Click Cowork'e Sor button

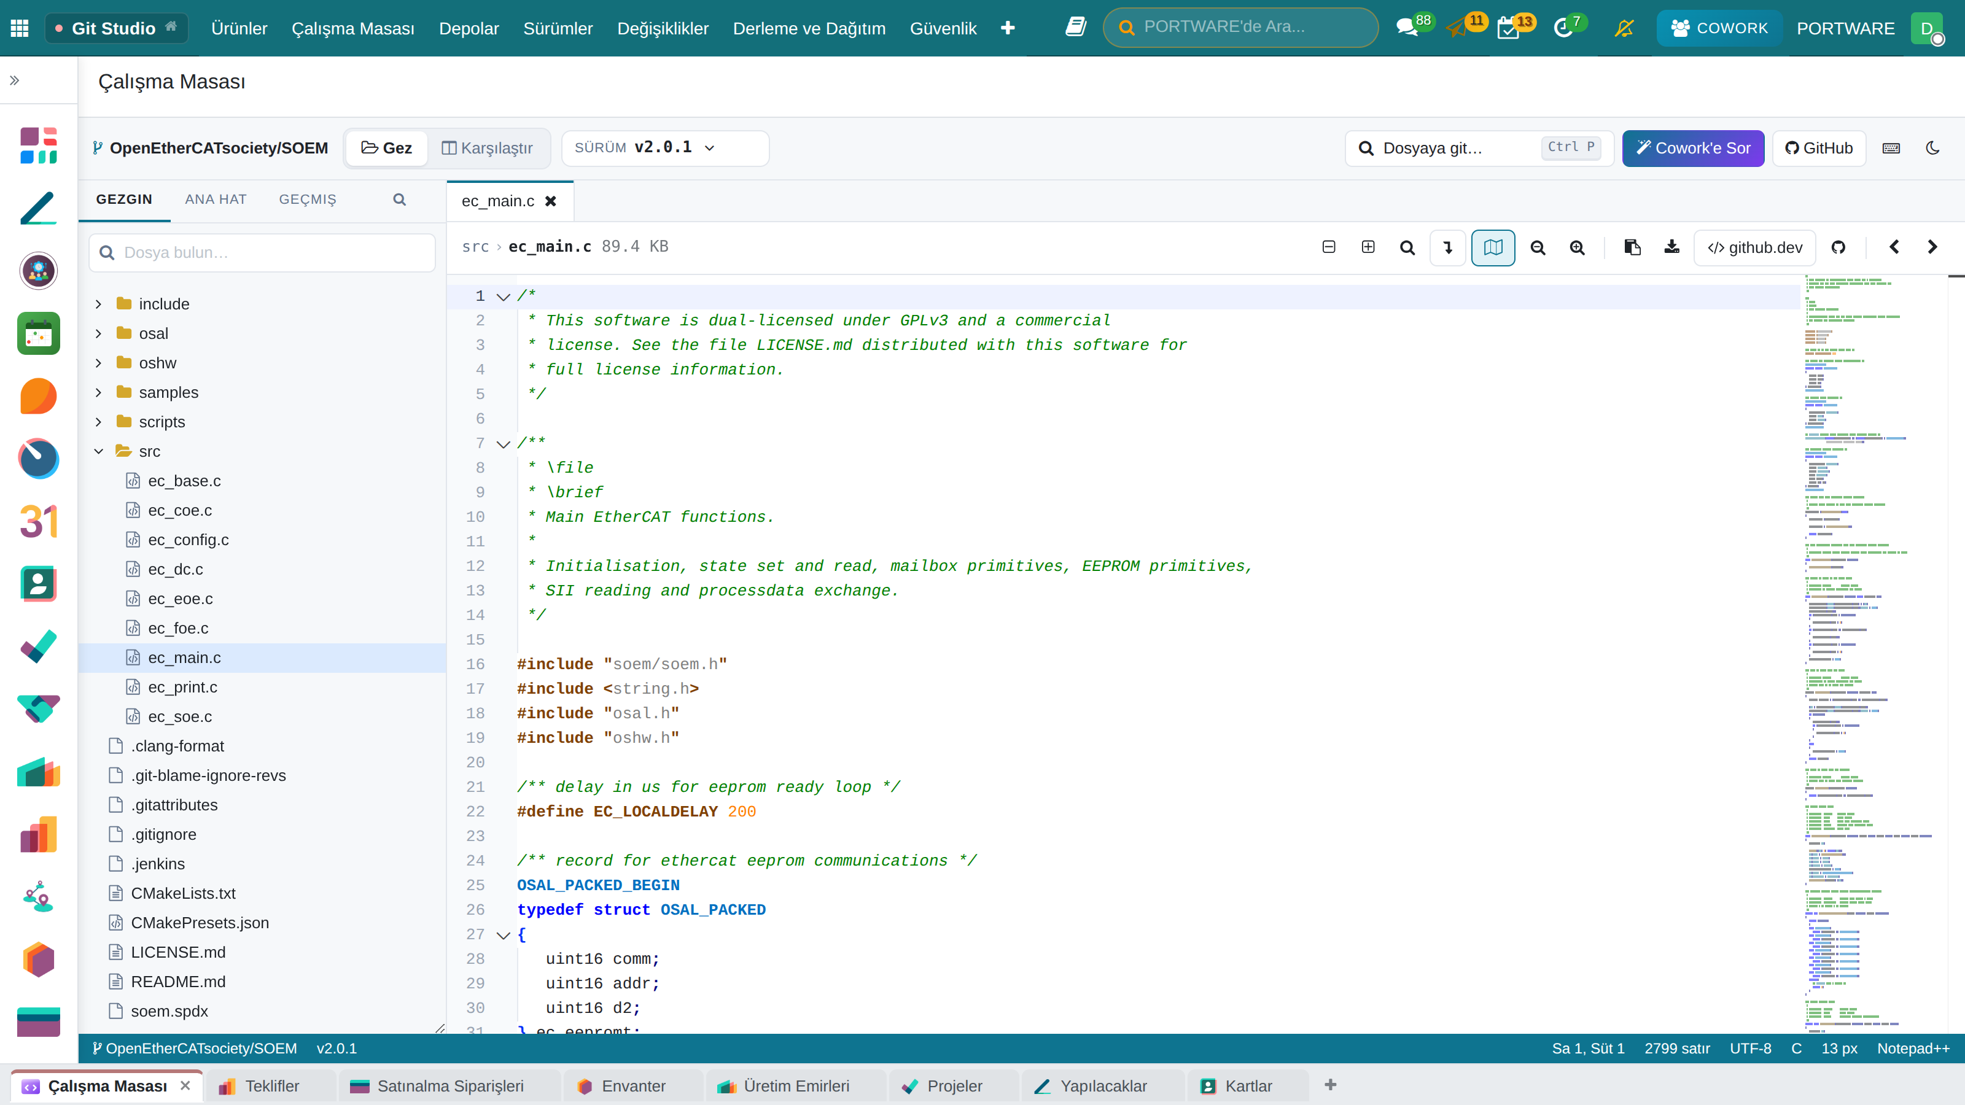[x=1693, y=148]
